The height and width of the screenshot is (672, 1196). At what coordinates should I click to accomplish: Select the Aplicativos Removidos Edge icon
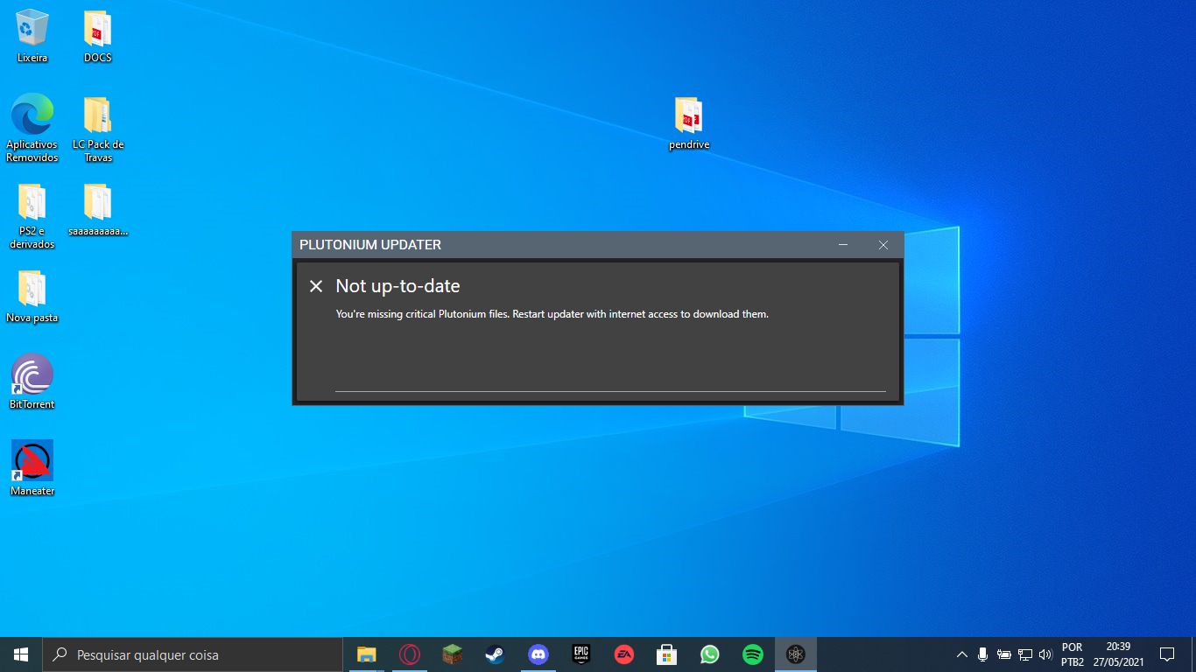tap(32, 128)
